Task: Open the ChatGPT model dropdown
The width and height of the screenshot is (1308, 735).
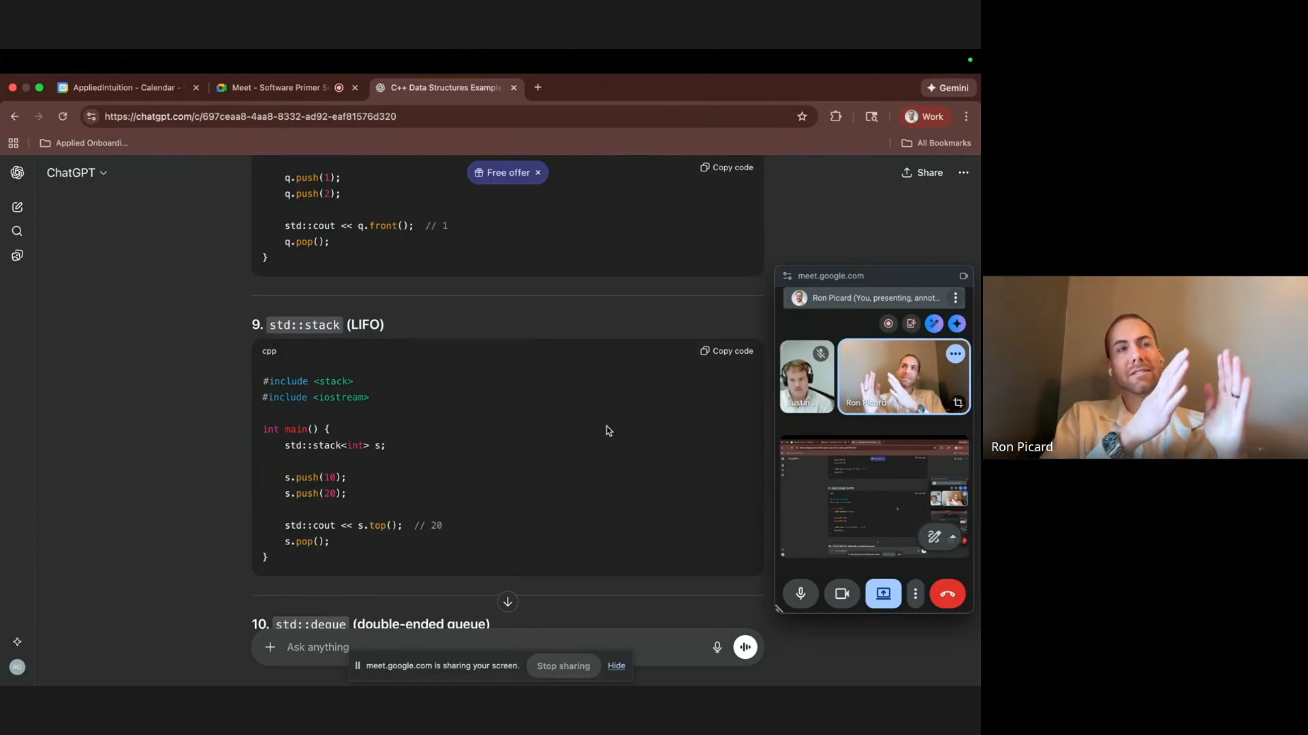Action: pyautogui.click(x=76, y=172)
